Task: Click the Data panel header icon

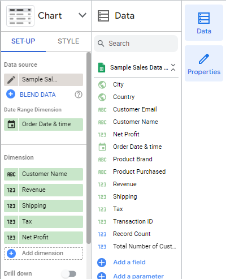Action: click(103, 16)
